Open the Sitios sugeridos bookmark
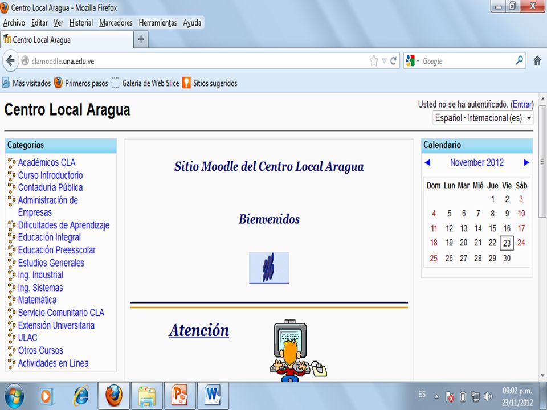Screen dimensions: 547x410 pos(210,83)
